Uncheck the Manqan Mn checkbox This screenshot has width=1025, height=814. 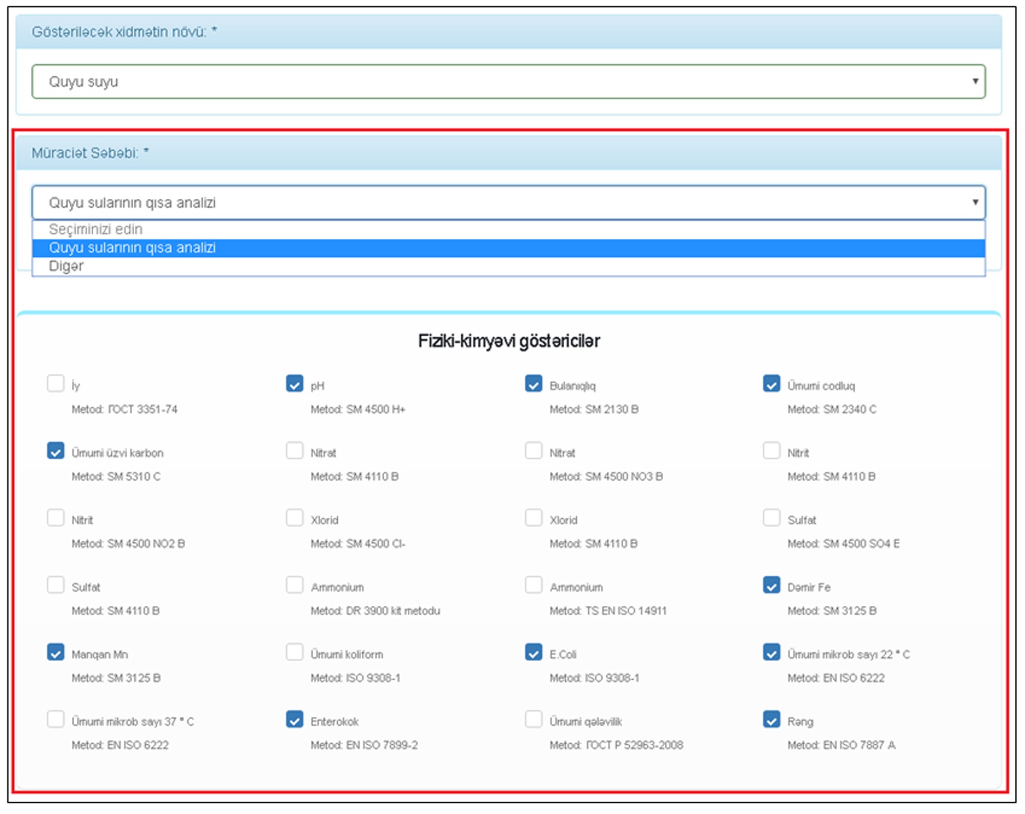pyautogui.click(x=55, y=652)
